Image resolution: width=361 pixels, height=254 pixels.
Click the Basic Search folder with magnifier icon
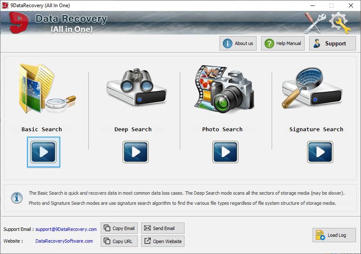[x=47, y=88]
